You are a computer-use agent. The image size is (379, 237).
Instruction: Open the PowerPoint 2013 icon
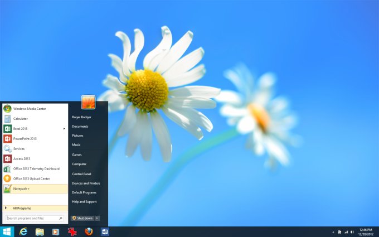(7, 138)
